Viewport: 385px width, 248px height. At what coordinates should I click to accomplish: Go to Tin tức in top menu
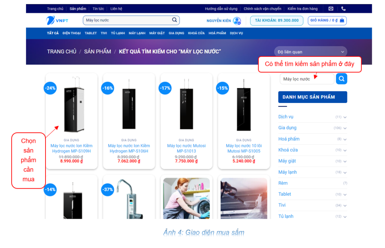[98, 9]
